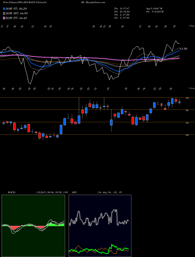Image resolution: width=195 pixels, height=257 pixels.
Task: Click the magenta DOW PT legend swatch
Action: pyautogui.click(x=4, y=18)
